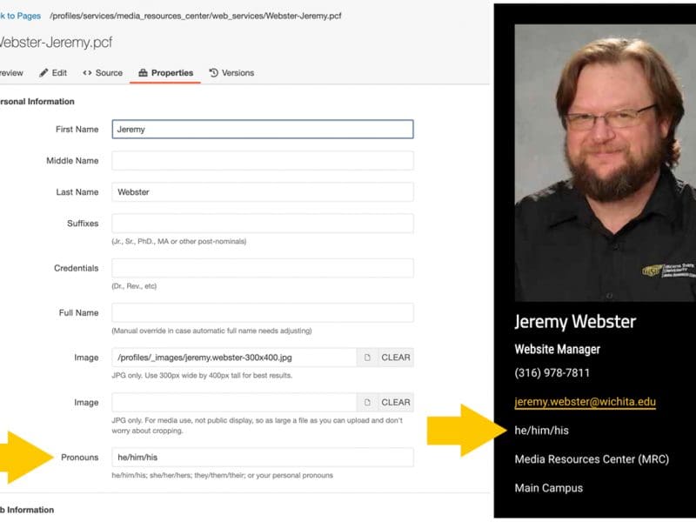Click Jeremy Webster's profile photo
The image size is (696, 522).
point(606,163)
